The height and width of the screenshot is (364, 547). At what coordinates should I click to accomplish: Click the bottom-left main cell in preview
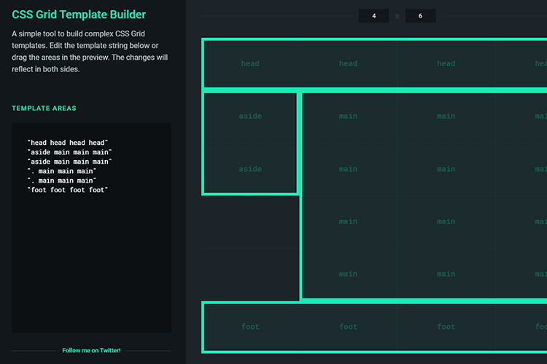348,274
